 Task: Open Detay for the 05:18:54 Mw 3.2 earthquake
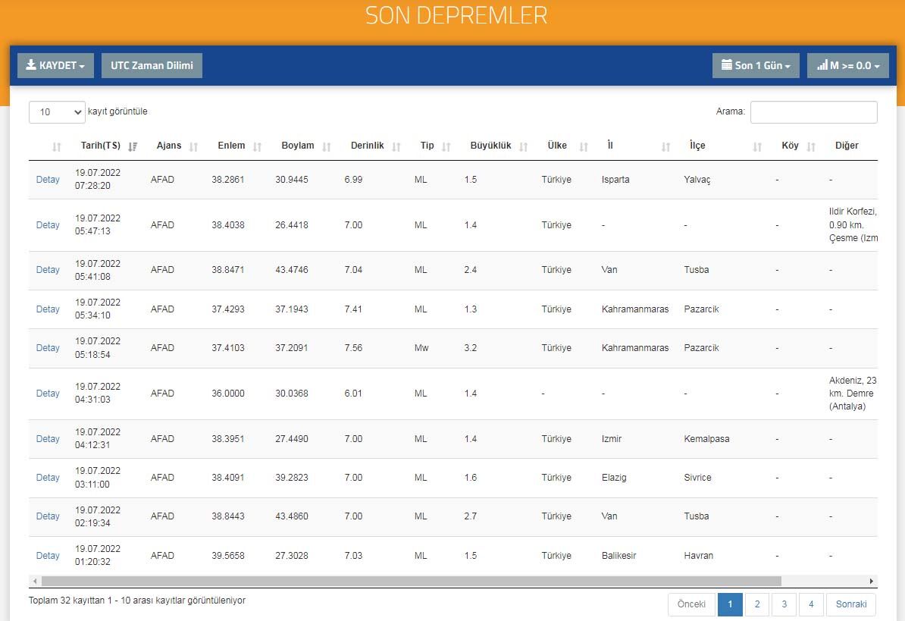48,348
